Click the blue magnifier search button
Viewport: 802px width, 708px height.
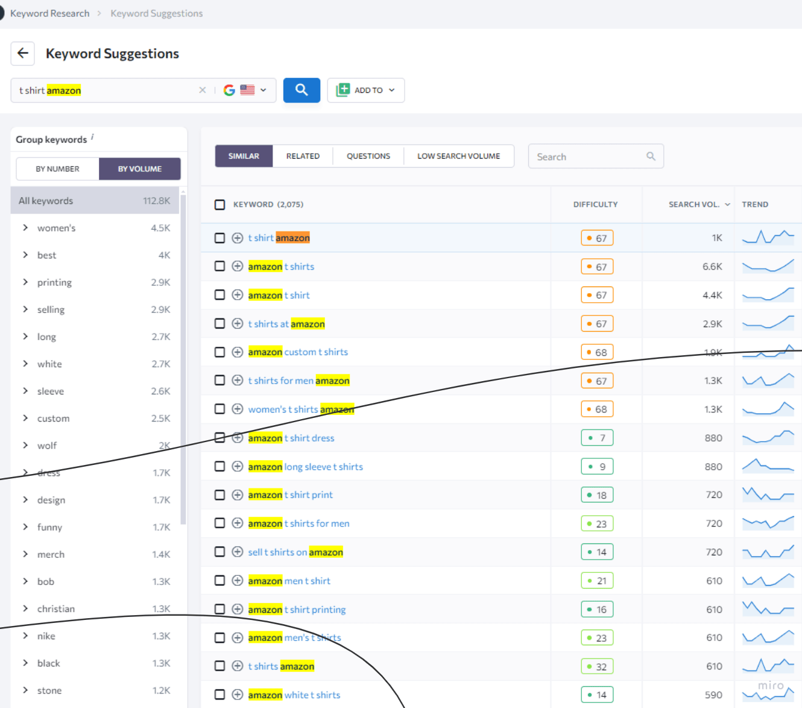tap(302, 90)
